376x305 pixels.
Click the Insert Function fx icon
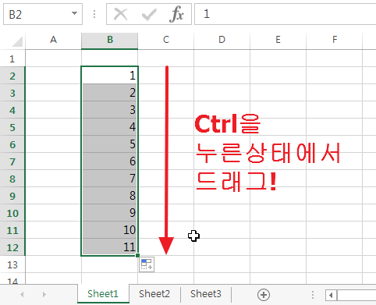point(176,14)
